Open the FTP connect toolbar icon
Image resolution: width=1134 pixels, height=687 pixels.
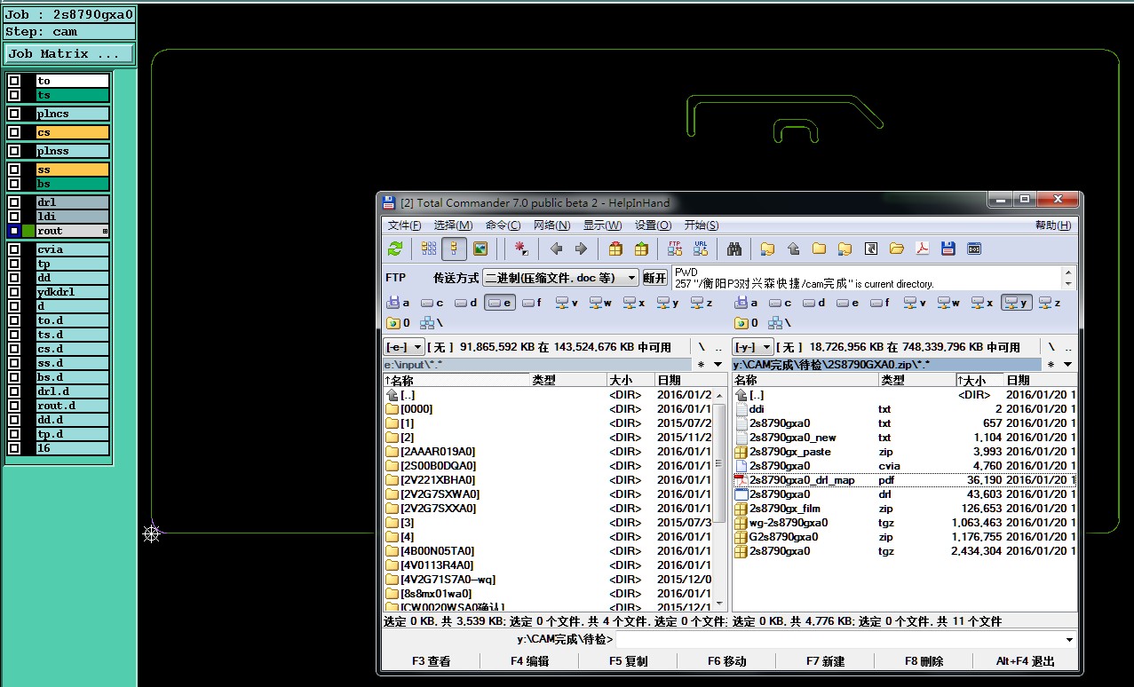click(x=675, y=249)
